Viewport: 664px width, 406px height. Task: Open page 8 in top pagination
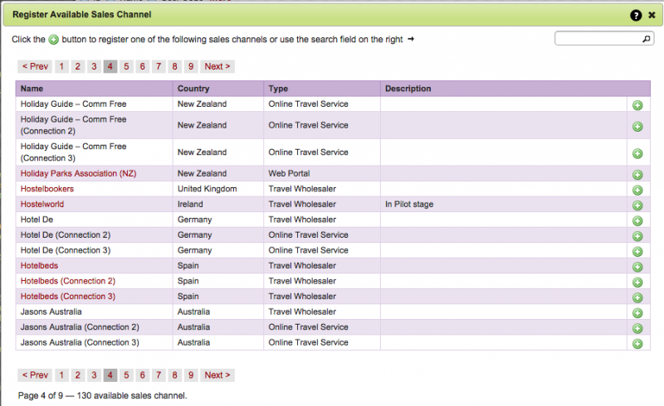pyautogui.click(x=174, y=66)
